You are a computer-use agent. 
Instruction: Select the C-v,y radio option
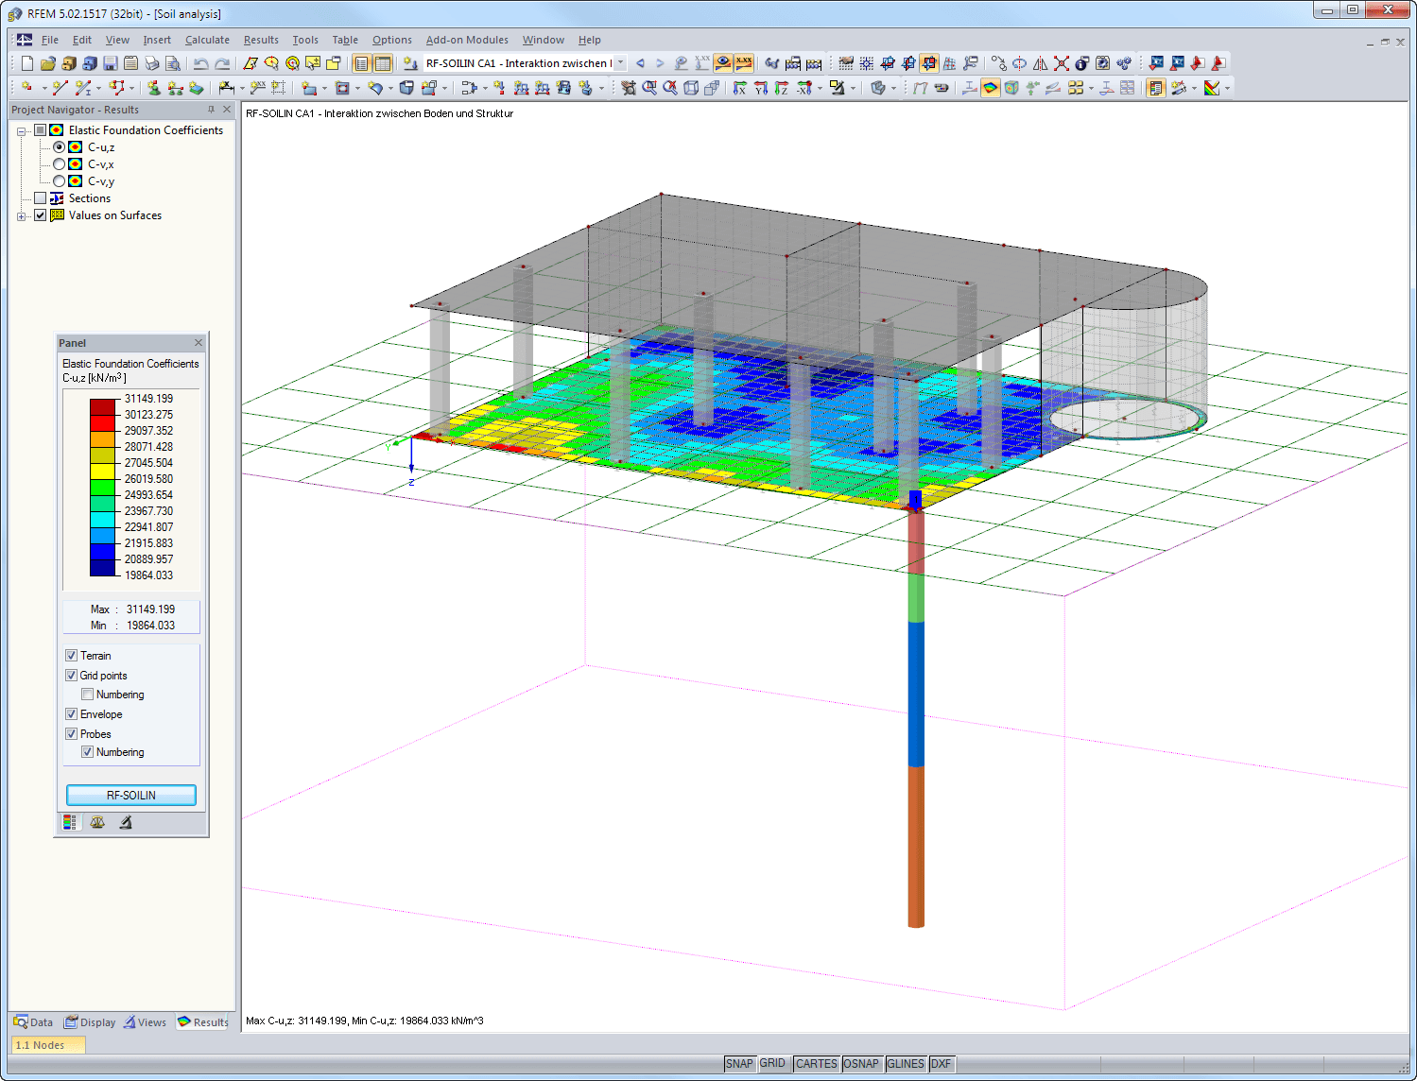pyautogui.click(x=60, y=181)
